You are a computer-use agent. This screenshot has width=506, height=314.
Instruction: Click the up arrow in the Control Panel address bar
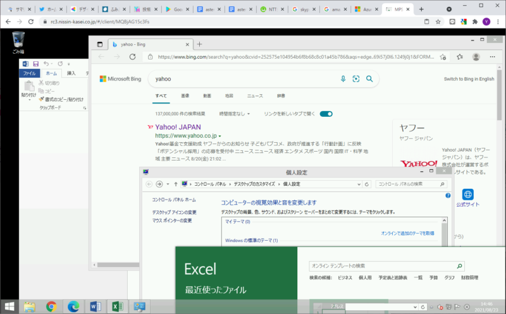point(176,184)
